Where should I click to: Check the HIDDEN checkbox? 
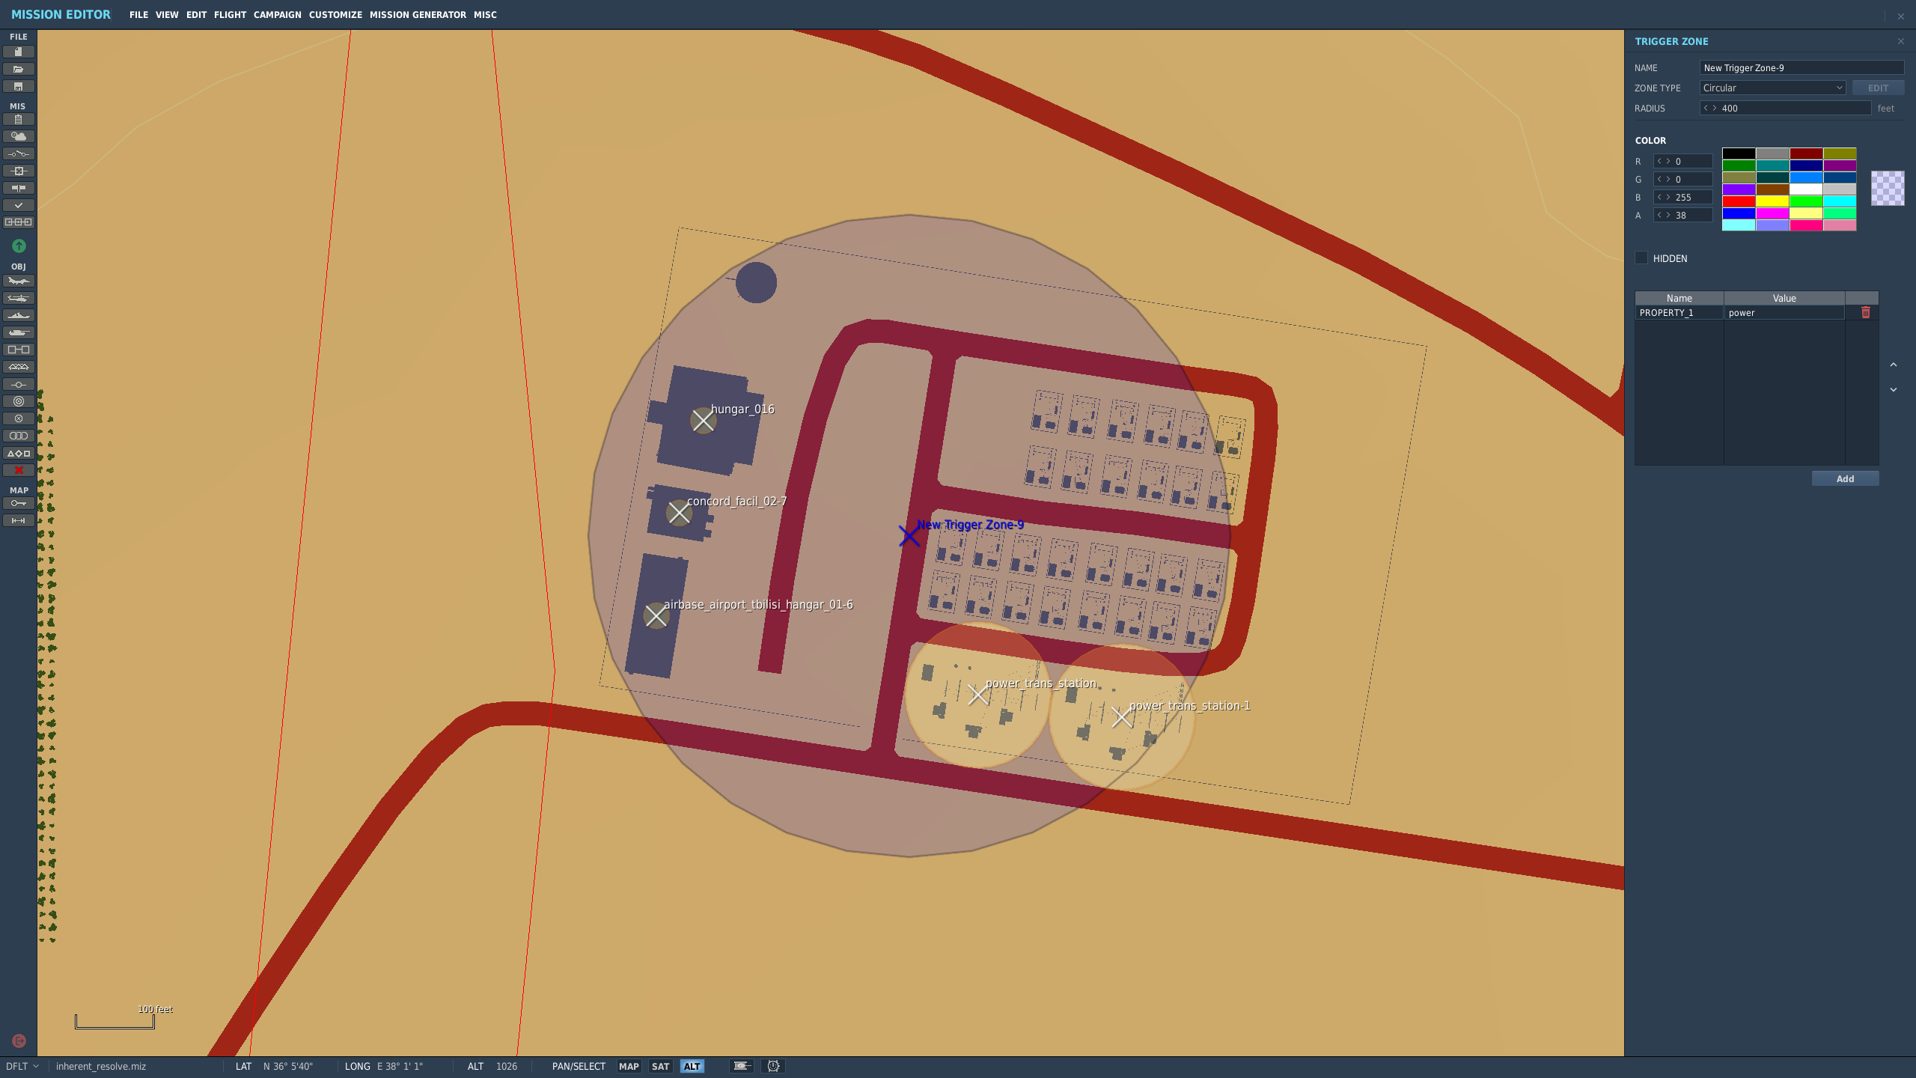1641,258
